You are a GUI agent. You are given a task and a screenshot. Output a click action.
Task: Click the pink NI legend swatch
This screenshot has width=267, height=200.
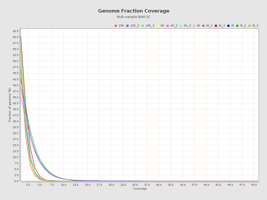[194, 26]
